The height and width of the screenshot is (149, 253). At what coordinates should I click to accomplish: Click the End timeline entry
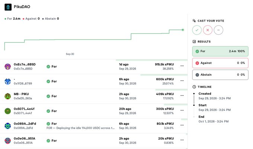click(x=214, y=119)
